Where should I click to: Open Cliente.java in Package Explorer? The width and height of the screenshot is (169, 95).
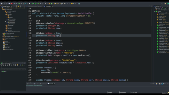[12, 21]
